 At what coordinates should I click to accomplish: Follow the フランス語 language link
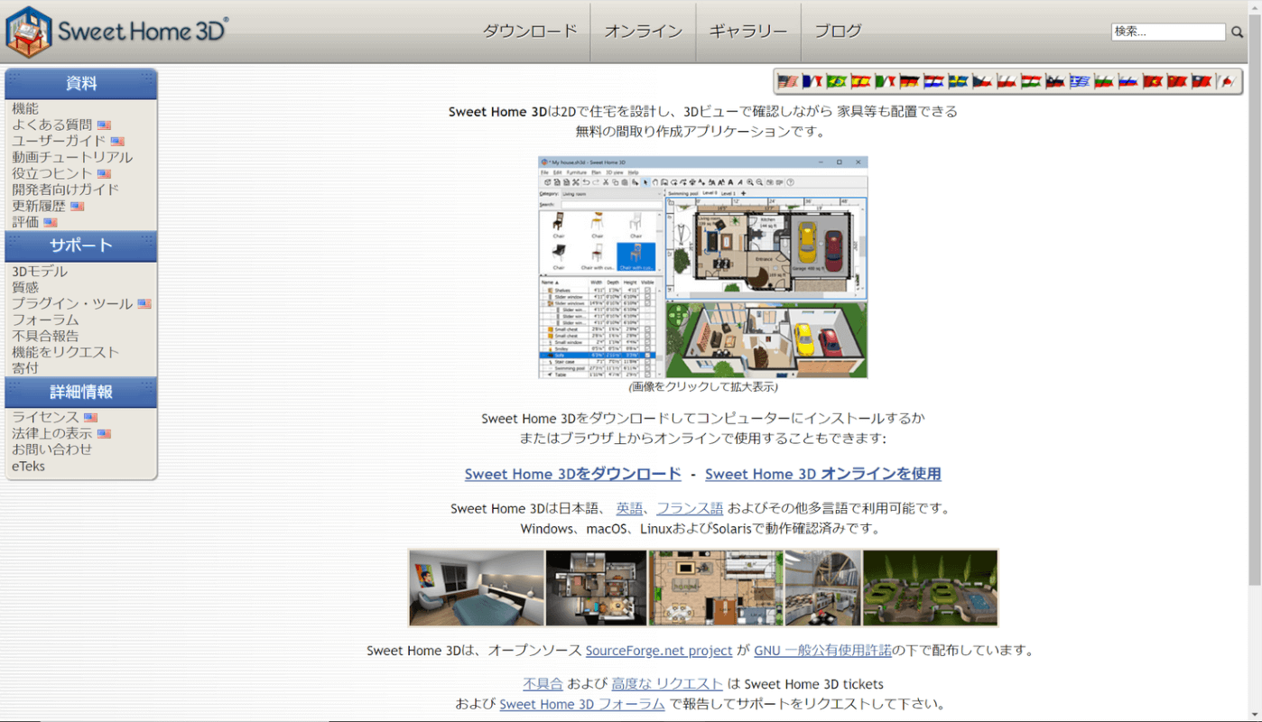coord(690,508)
